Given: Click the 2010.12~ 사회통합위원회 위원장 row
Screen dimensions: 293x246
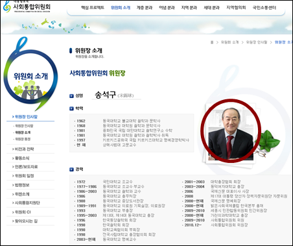Looking at the screenshot, I should pyautogui.click(x=215, y=225).
